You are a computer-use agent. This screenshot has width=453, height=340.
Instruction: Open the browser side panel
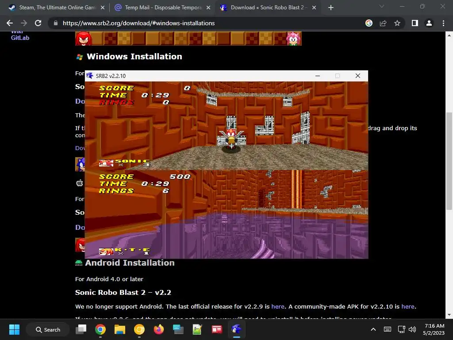(x=415, y=23)
